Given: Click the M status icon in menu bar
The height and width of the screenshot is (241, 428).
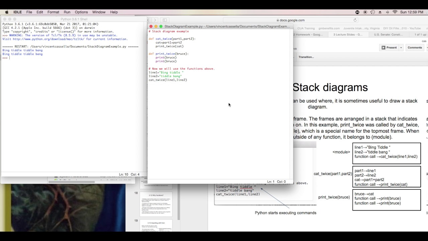Looking at the screenshot, I should tap(357, 12).
